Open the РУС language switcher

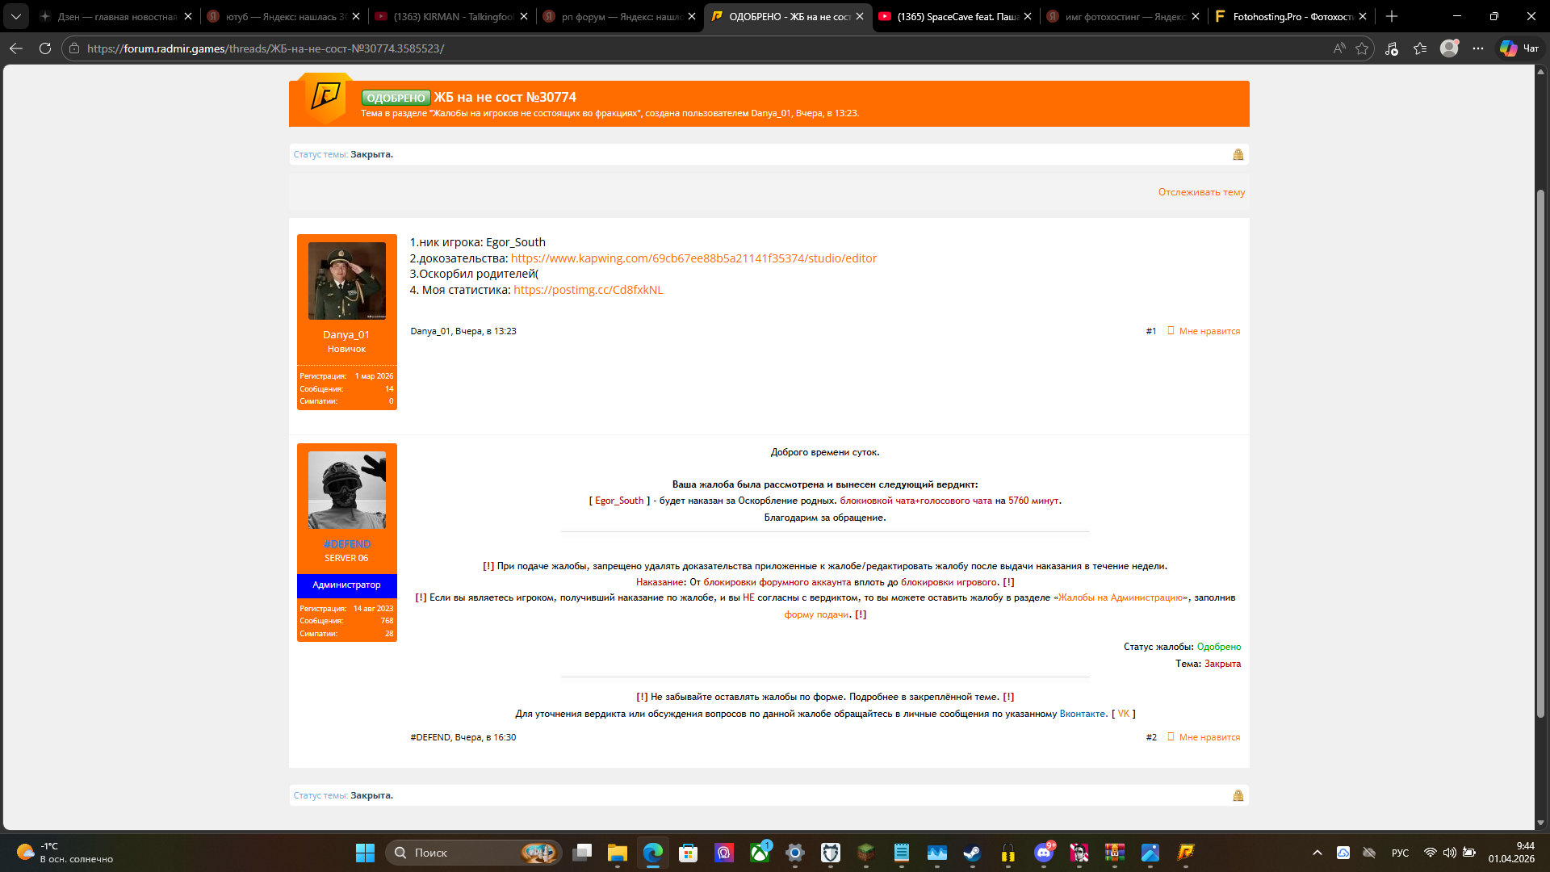(x=1400, y=853)
